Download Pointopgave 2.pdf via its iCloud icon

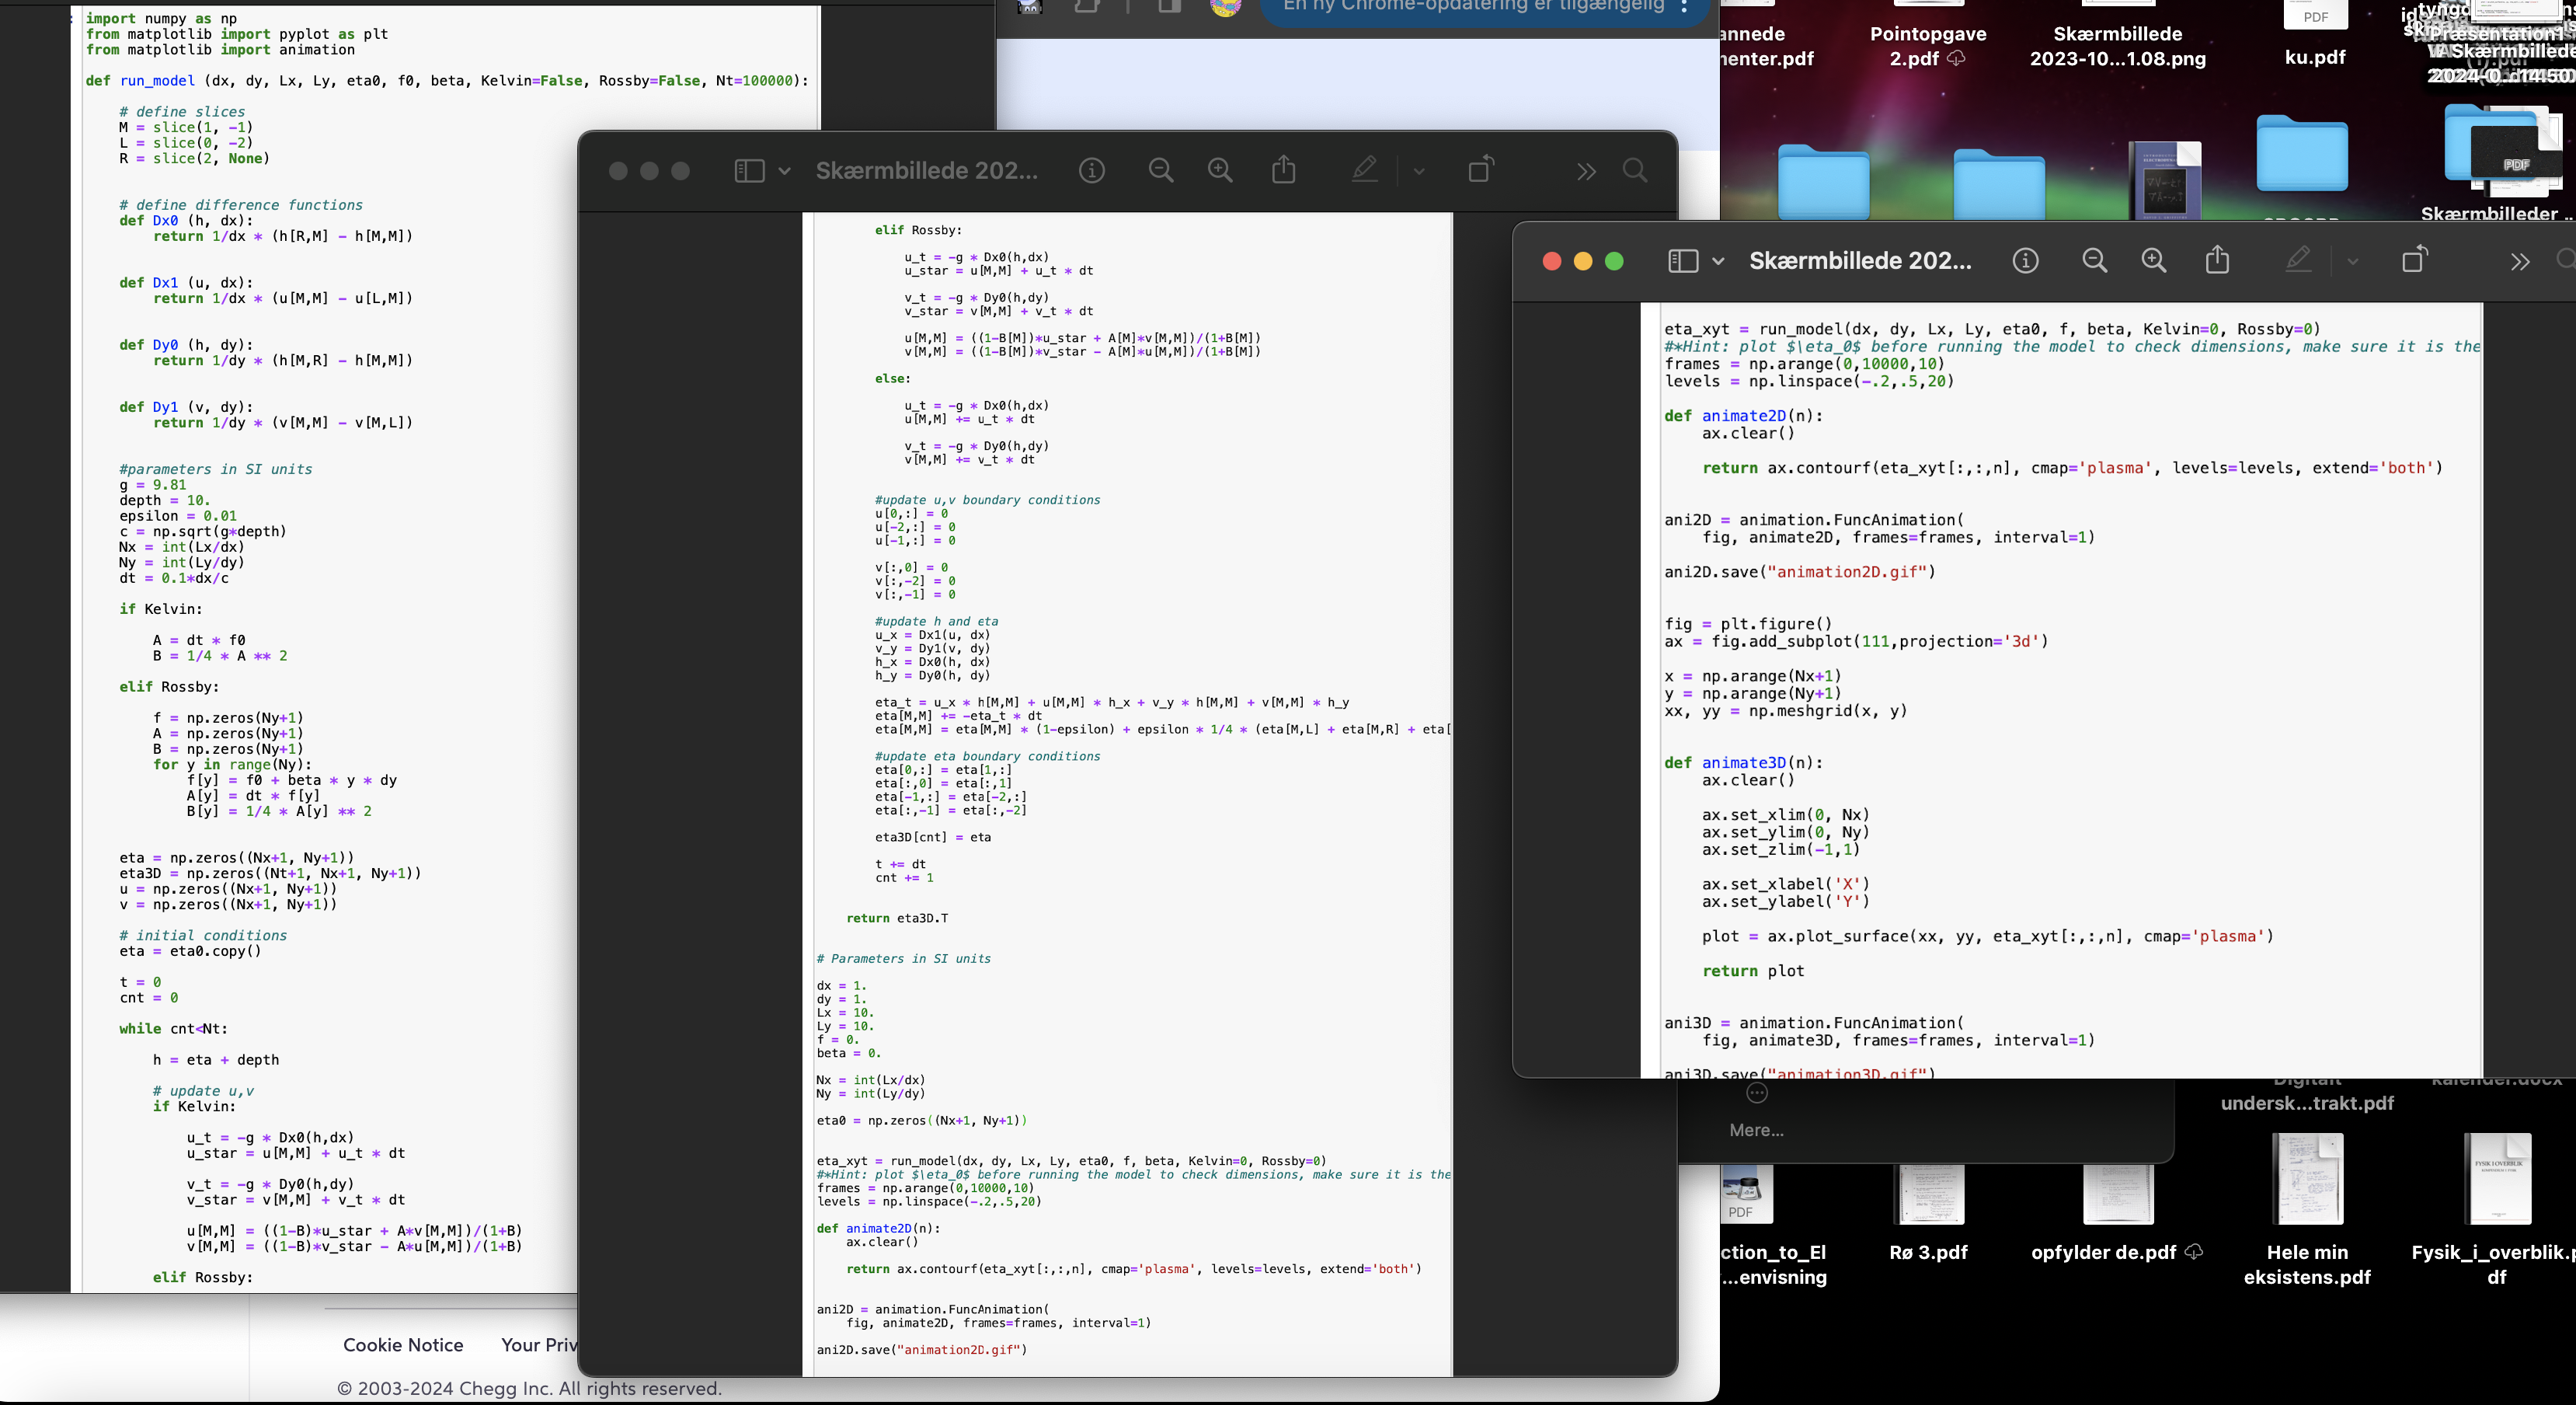tap(1958, 58)
